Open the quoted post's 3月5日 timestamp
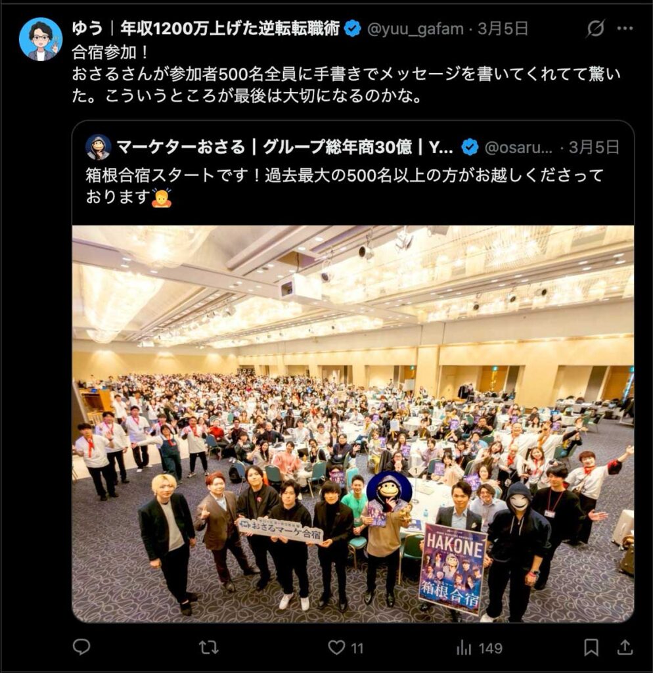653x673 pixels. pyautogui.click(x=594, y=147)
